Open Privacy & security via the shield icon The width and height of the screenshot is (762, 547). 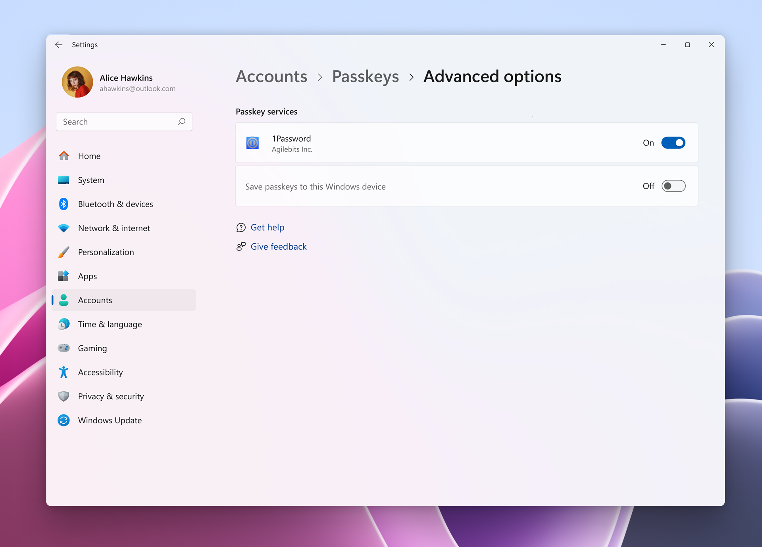coord(64,396)
